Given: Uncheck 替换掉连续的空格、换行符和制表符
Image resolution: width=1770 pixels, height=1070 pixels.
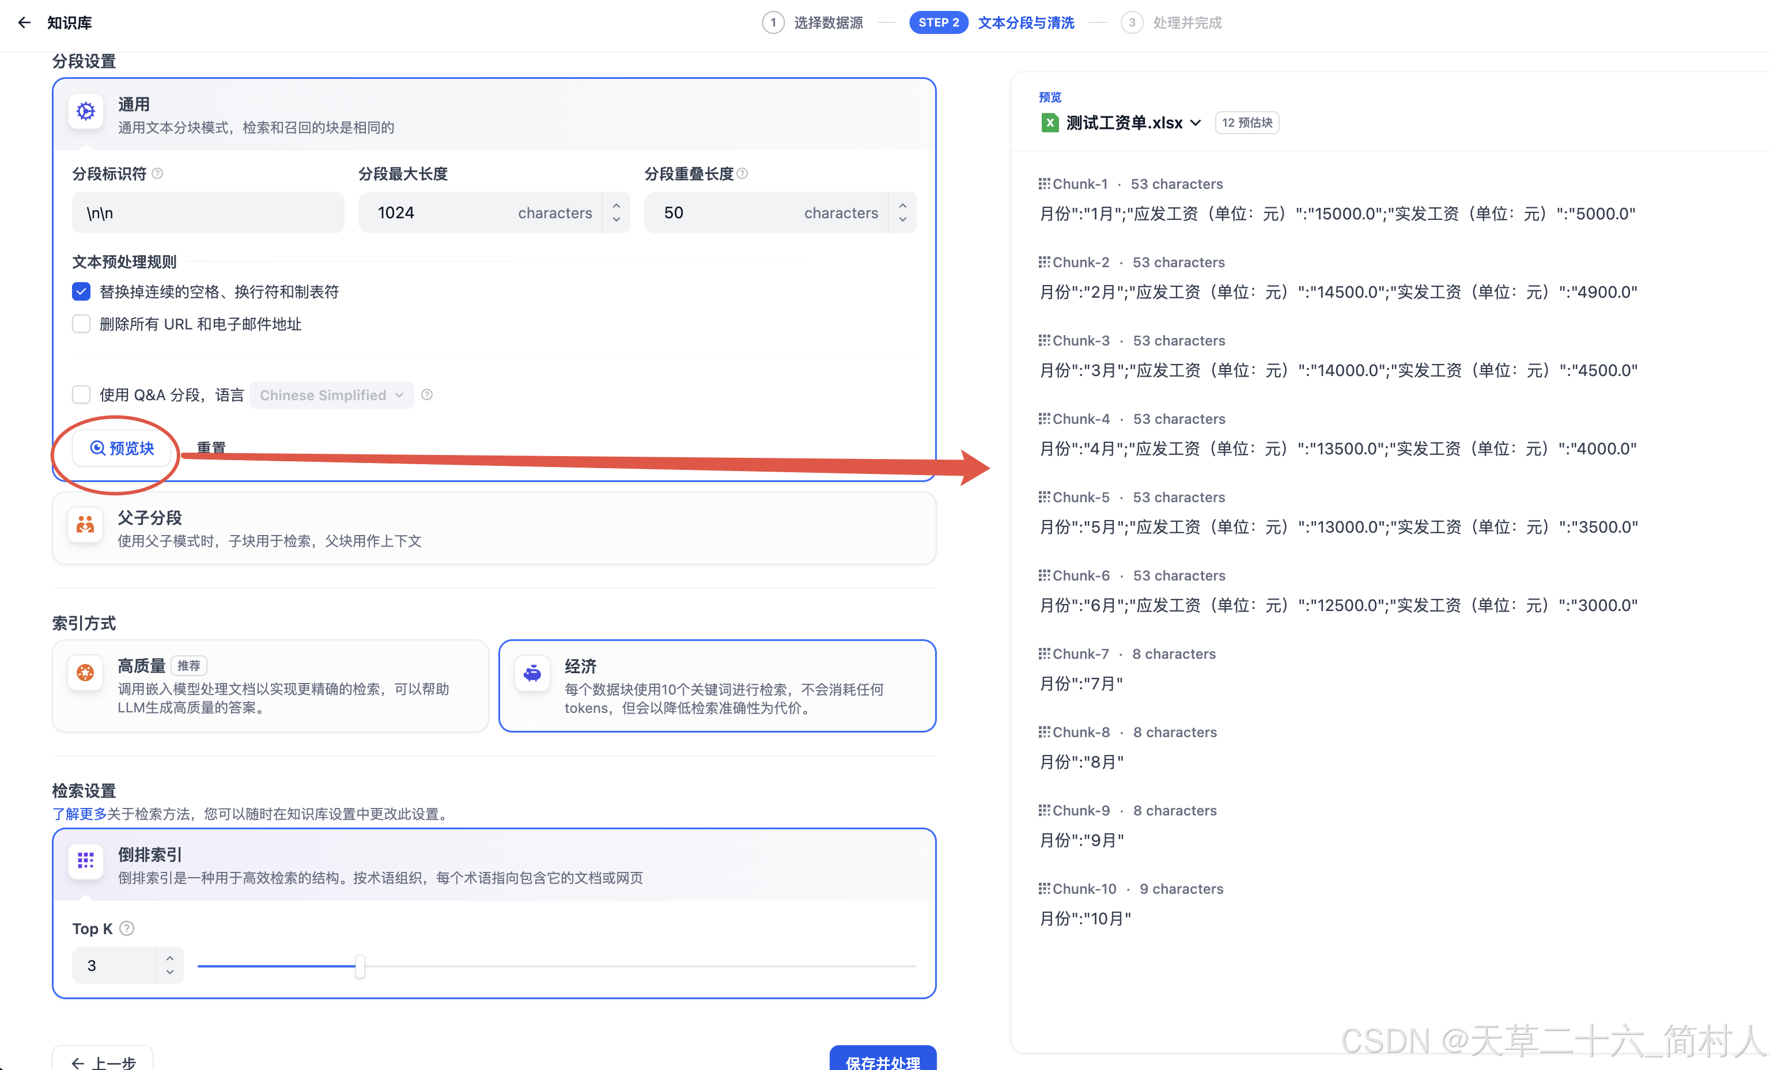Looking at the screenshot, I should pos(81,291).
